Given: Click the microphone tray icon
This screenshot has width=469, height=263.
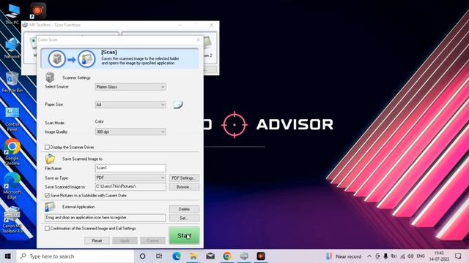Looking at the screenshot, I should tap(385, 256).
